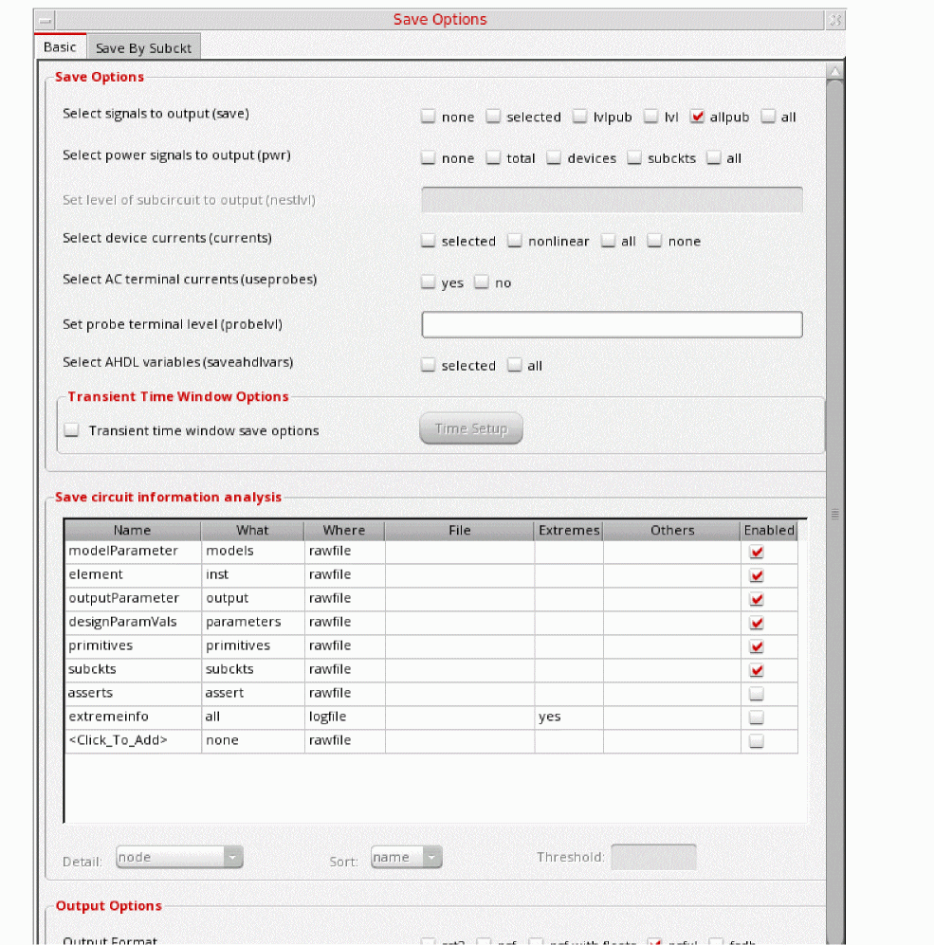Viewport: 934px width, 945px height.
Task: Open the Sort dropdown showing name
Action: click(x=406, y=858)
